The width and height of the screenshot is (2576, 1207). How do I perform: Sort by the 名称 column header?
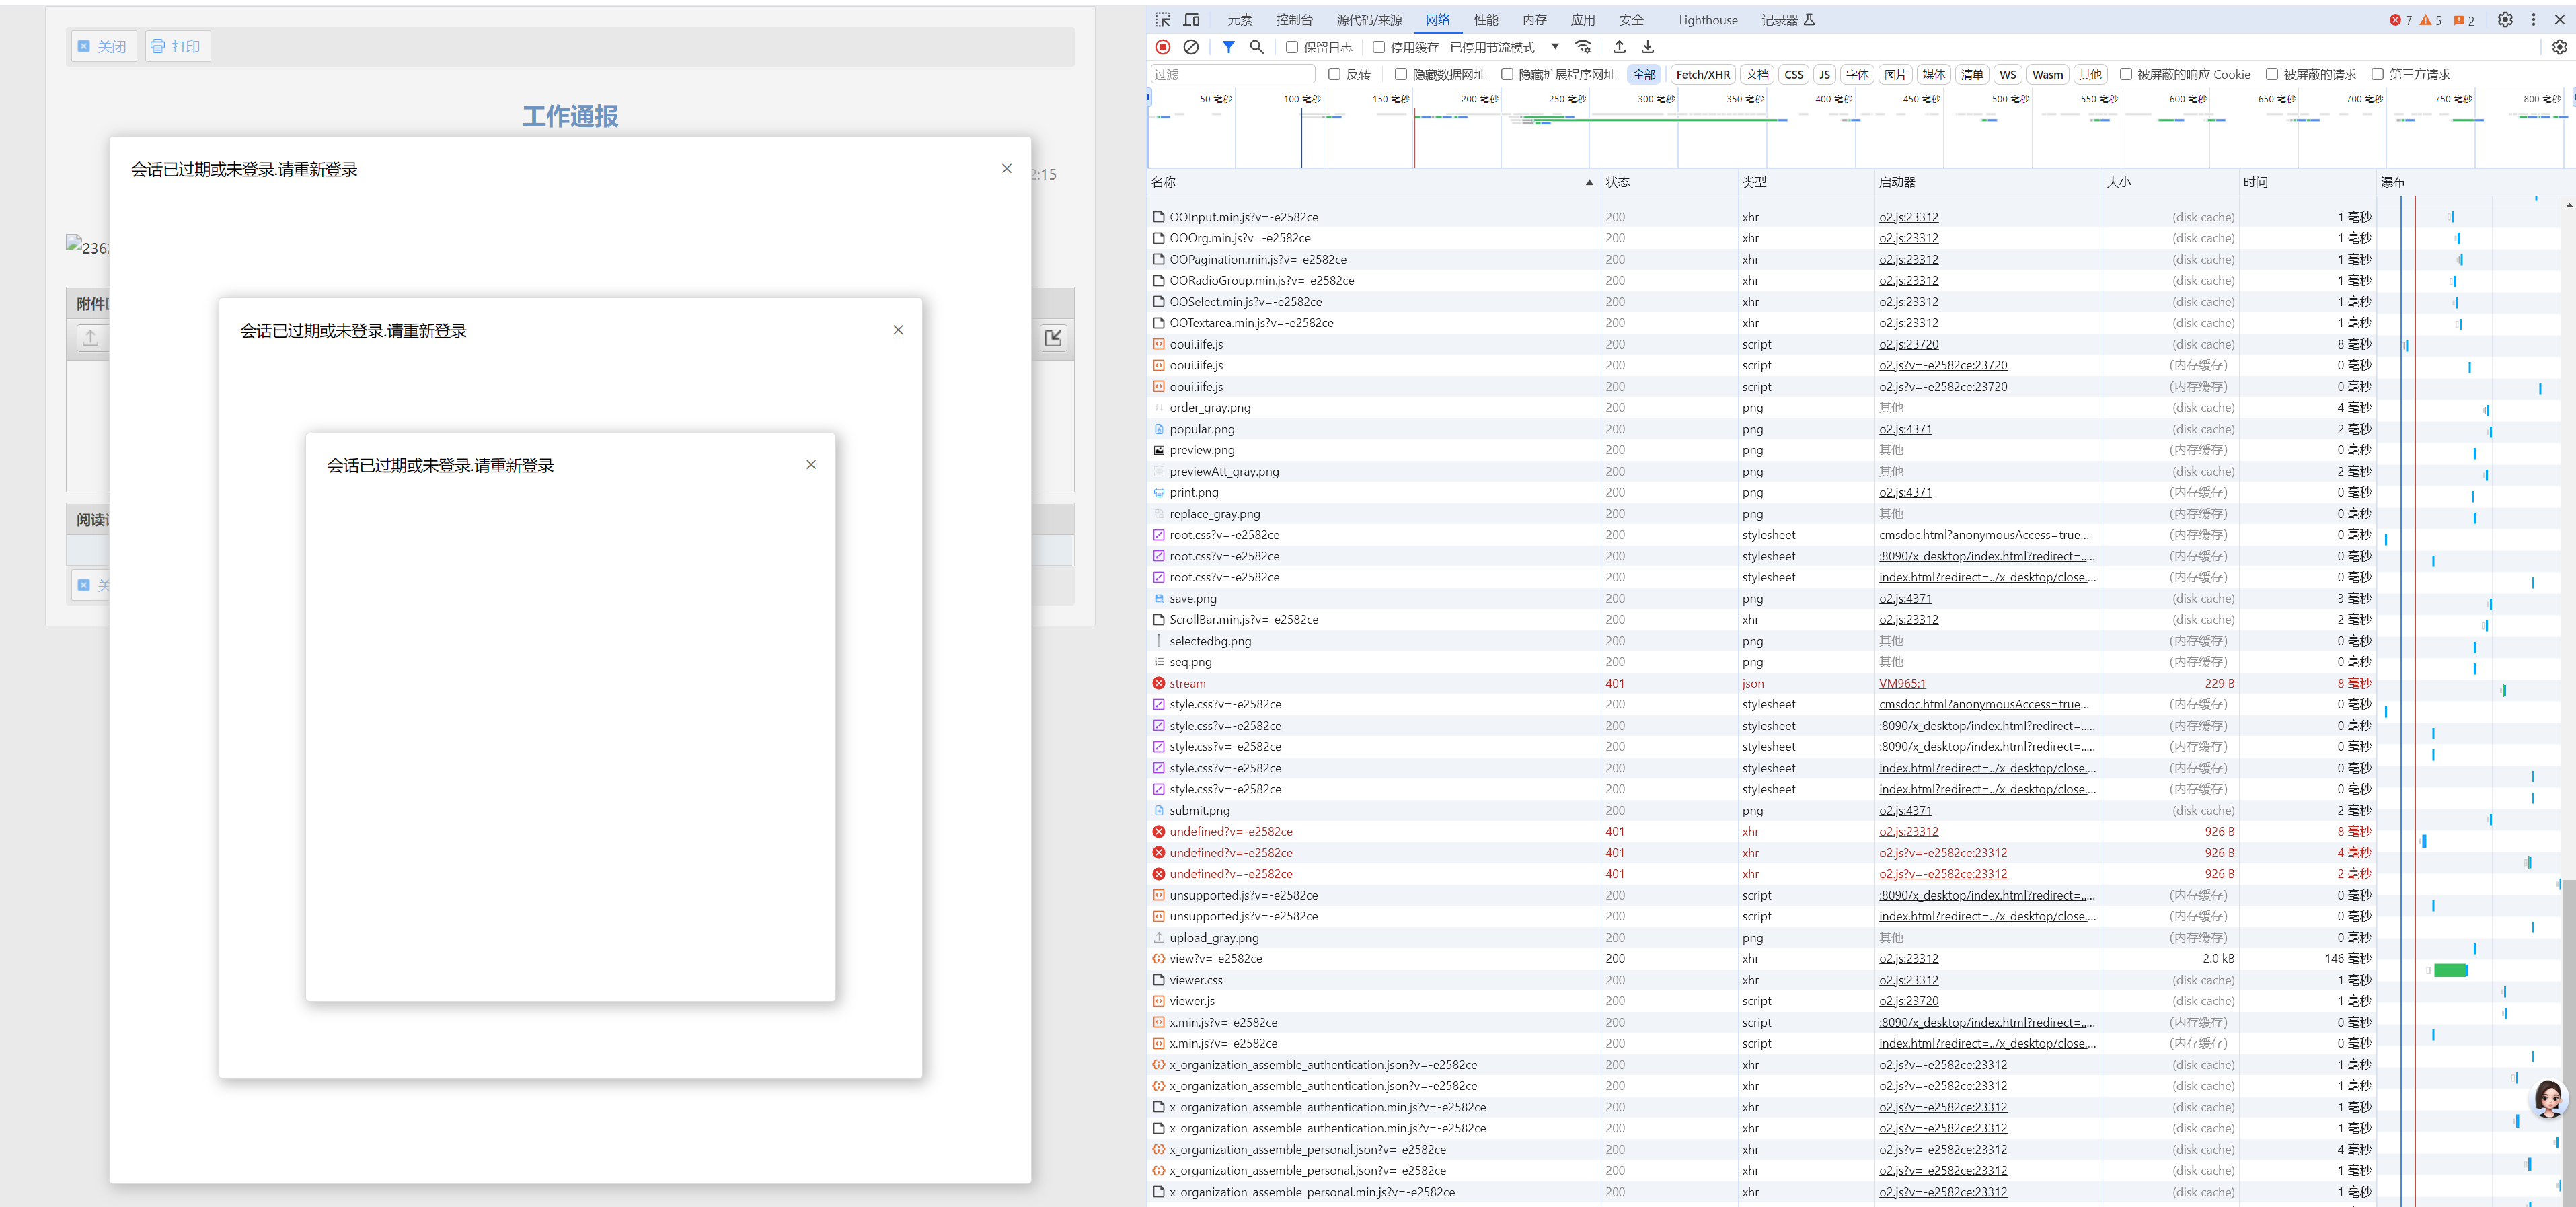coord(1164,182)
